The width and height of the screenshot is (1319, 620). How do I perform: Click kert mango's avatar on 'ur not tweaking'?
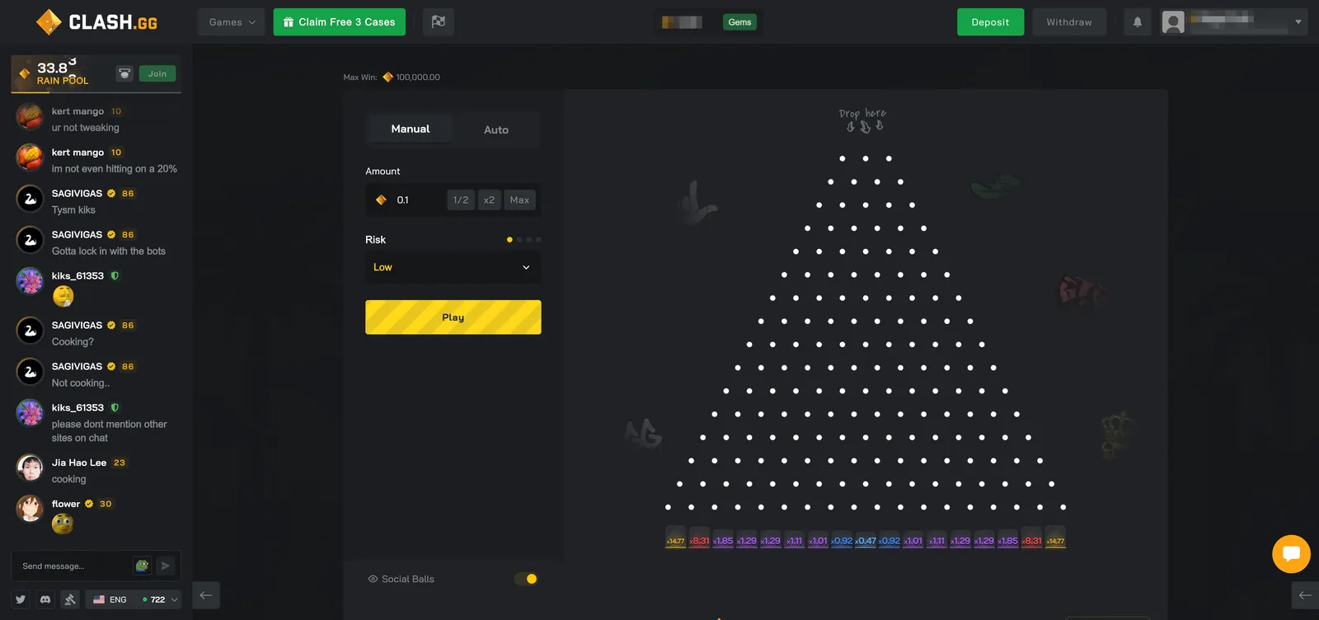(30, 116)
